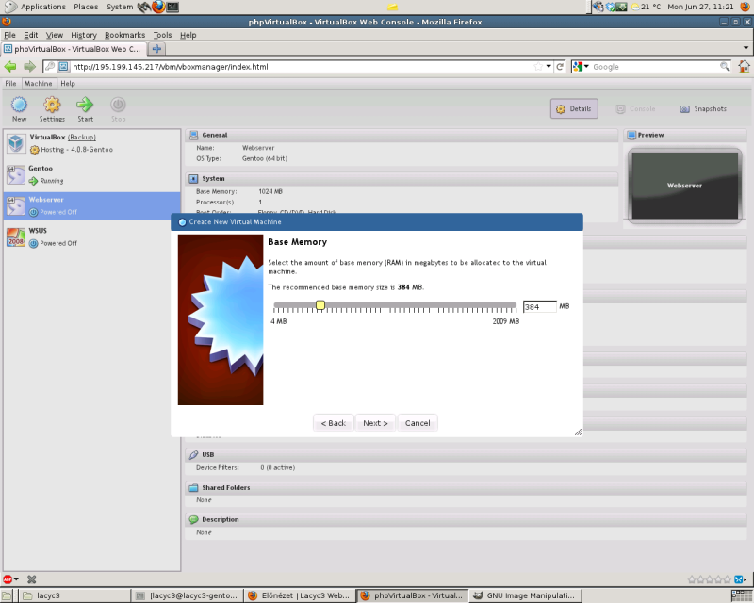
Task: Open the System menu in GNOME panel
Action: coord(120,7)
